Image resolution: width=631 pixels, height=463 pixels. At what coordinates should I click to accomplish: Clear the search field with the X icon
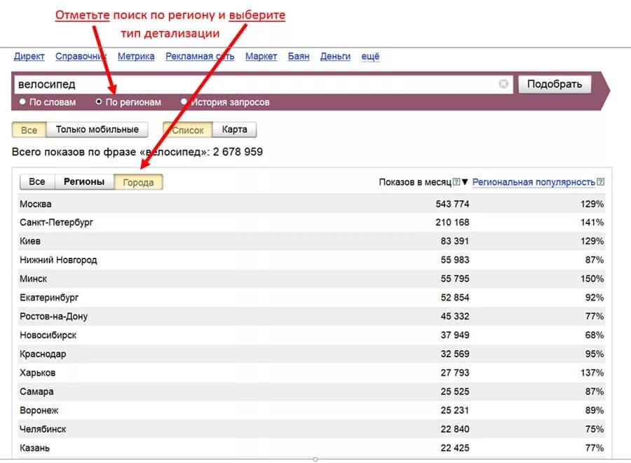[503, 83]
